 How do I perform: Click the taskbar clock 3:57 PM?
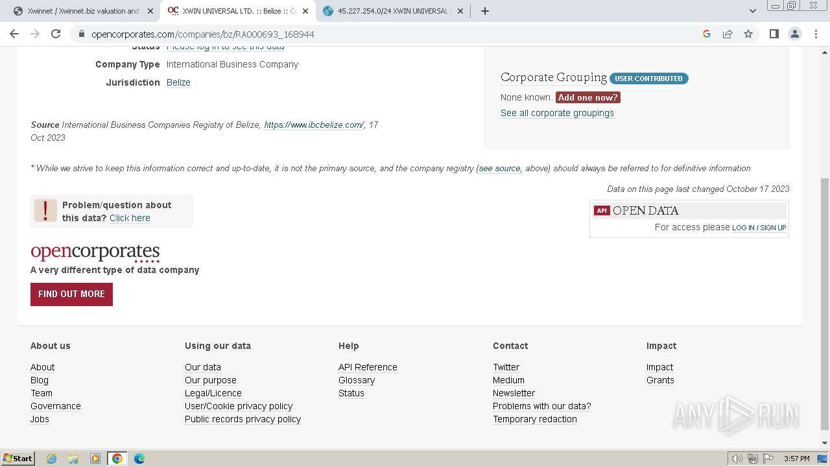[x=797, y=459]
